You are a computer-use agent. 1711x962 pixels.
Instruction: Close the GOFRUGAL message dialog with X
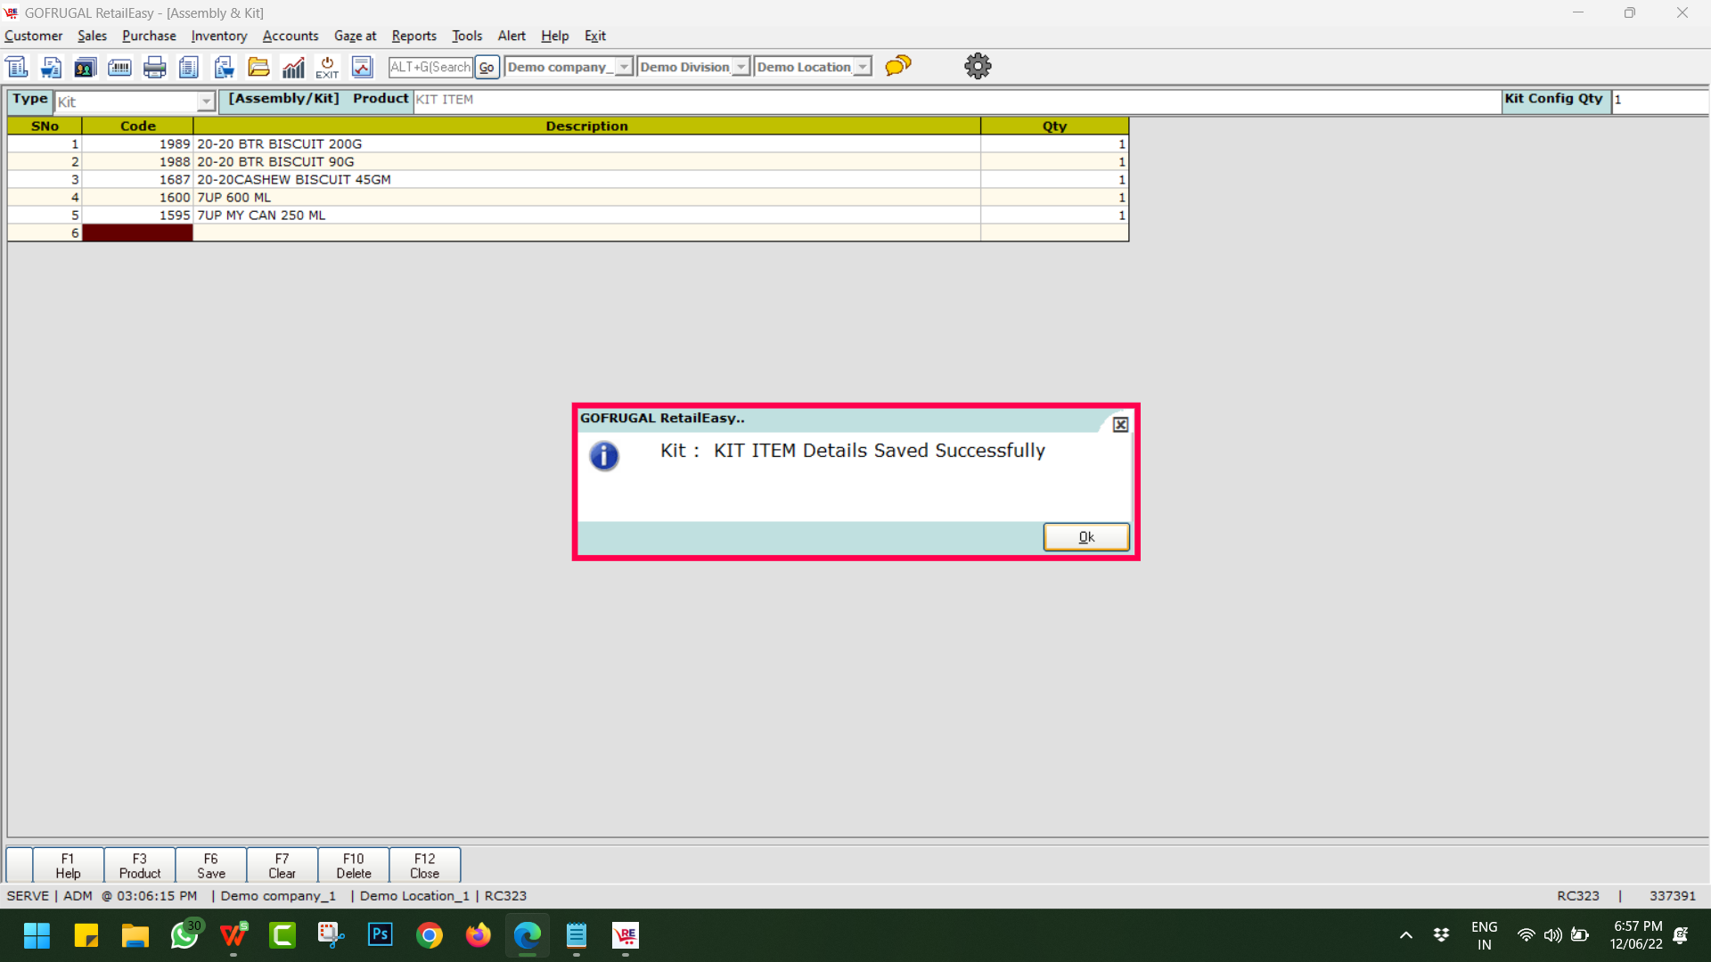(x=1120, y=425)
